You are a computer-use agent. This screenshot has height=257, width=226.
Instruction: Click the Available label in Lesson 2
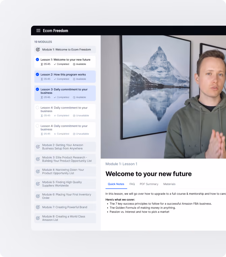click(81, 79)
